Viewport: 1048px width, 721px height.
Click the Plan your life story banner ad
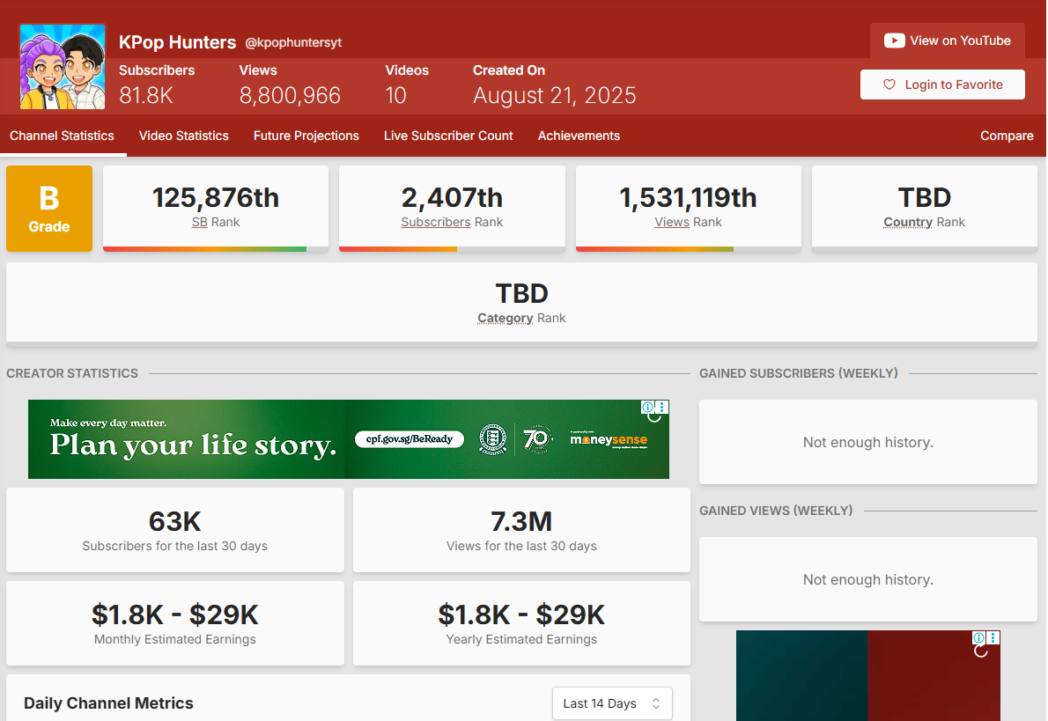[x=348, y=439]
